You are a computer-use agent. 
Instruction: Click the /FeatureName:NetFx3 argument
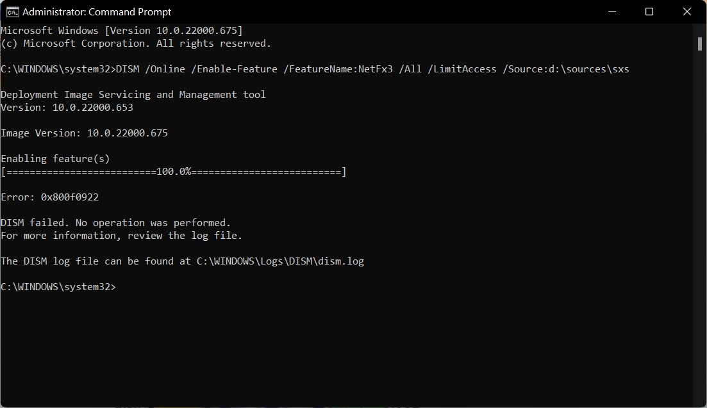pyautogui.click(x=338, y=69)
